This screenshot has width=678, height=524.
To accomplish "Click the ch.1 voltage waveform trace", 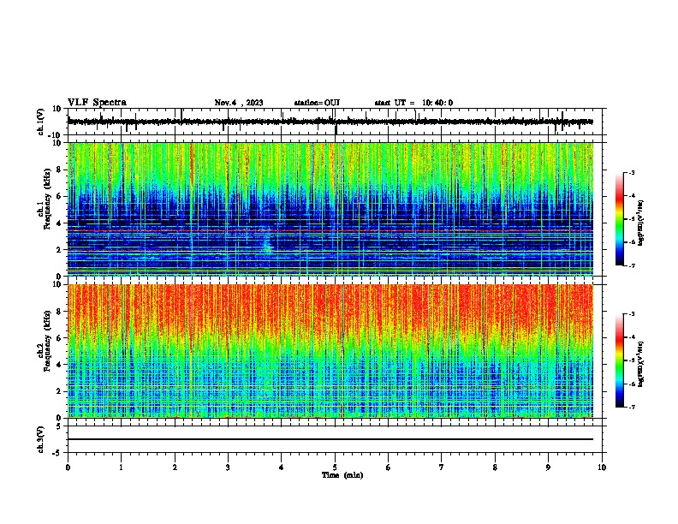I will coord(330,122).
